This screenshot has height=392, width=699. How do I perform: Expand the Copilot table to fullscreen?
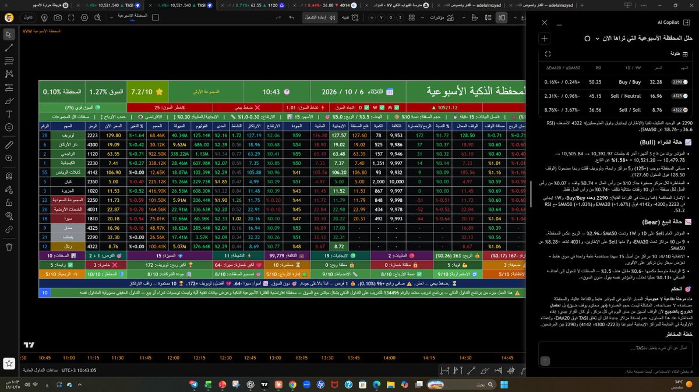point(548,54)
